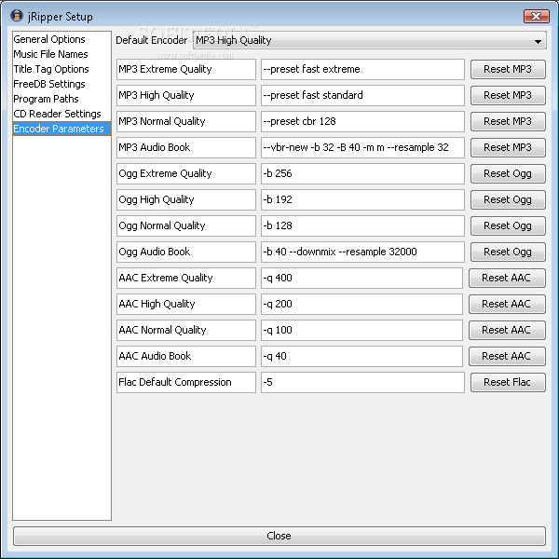Edit the '--vbr-new -b 32' parameter field

coord(362,147)
